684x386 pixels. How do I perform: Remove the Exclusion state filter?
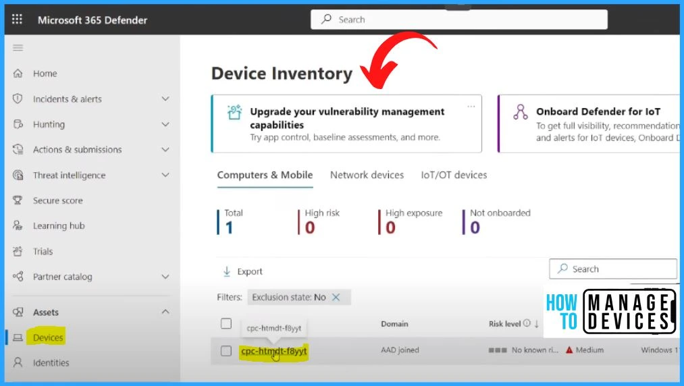pos(336,297)
